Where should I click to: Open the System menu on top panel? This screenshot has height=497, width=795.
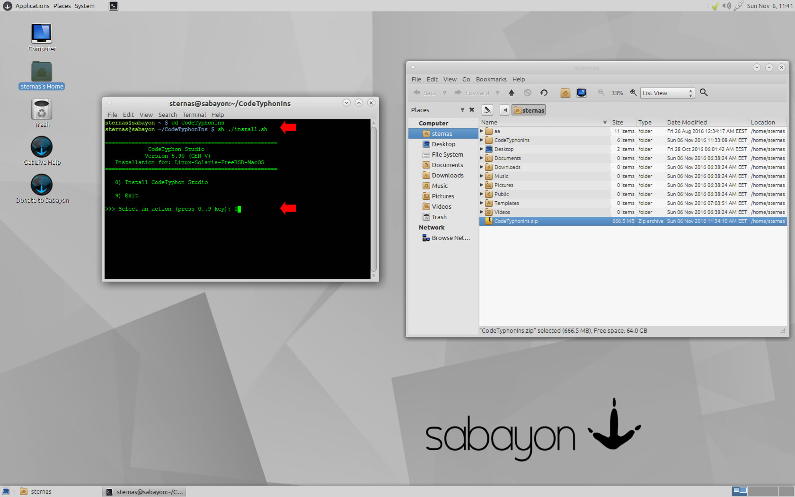[84, 6]
